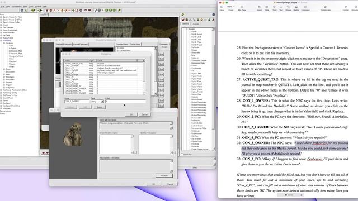Choose creature palette icon above Standard tab
Viewport: 358px width, 201px height.
coord(183,20)
